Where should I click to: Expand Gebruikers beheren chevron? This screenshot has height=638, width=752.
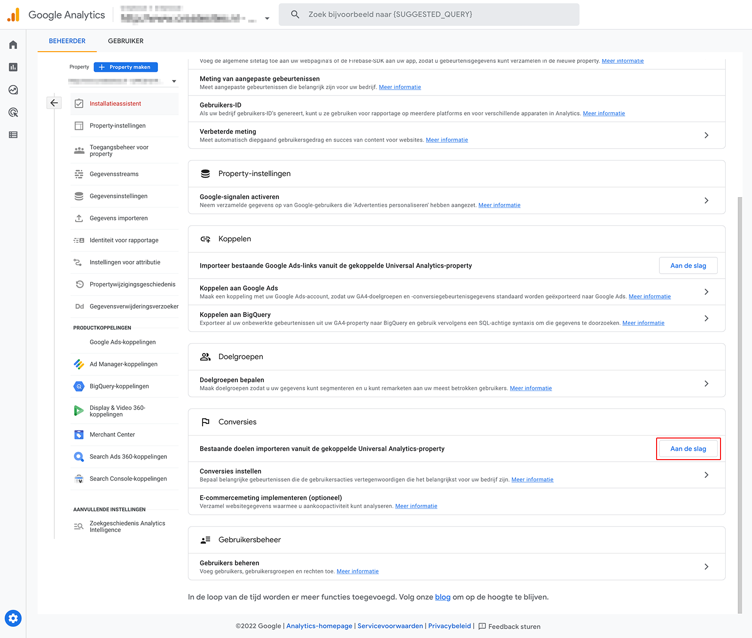pyautogui.click(x=706, y=567)
